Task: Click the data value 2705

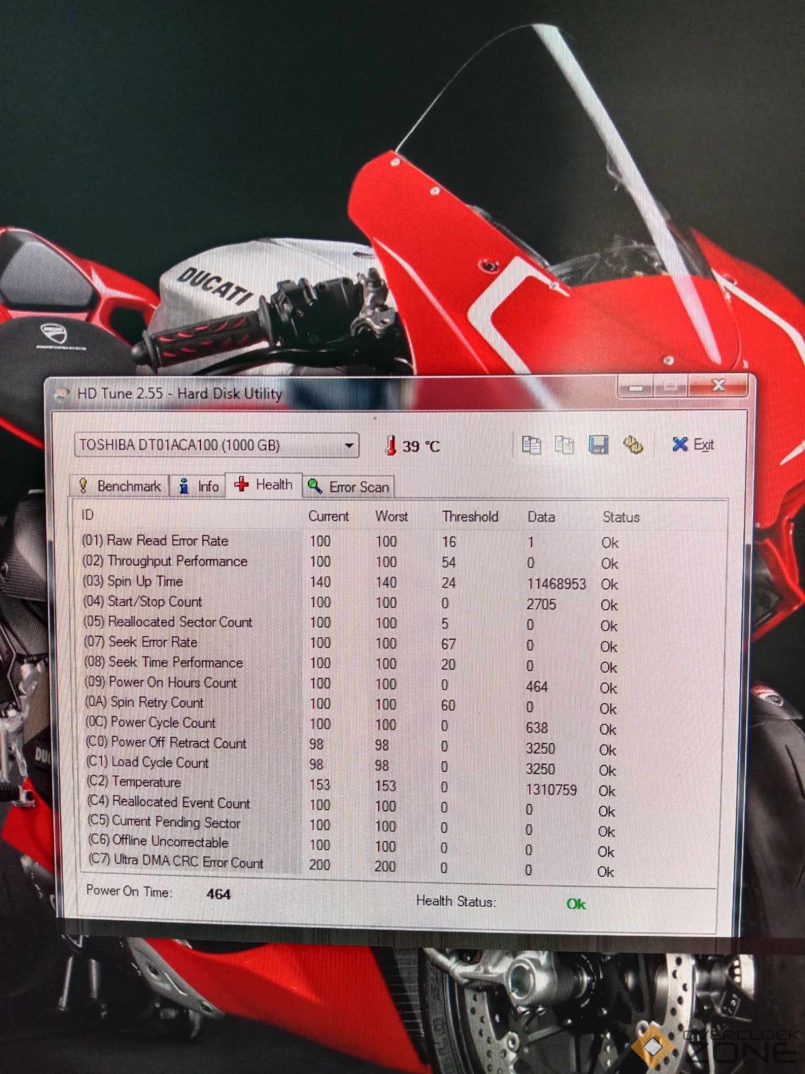Action: tap(541, 604)
